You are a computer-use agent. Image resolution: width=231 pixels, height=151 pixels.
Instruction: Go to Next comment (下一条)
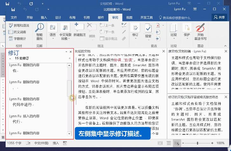(107, 32)
